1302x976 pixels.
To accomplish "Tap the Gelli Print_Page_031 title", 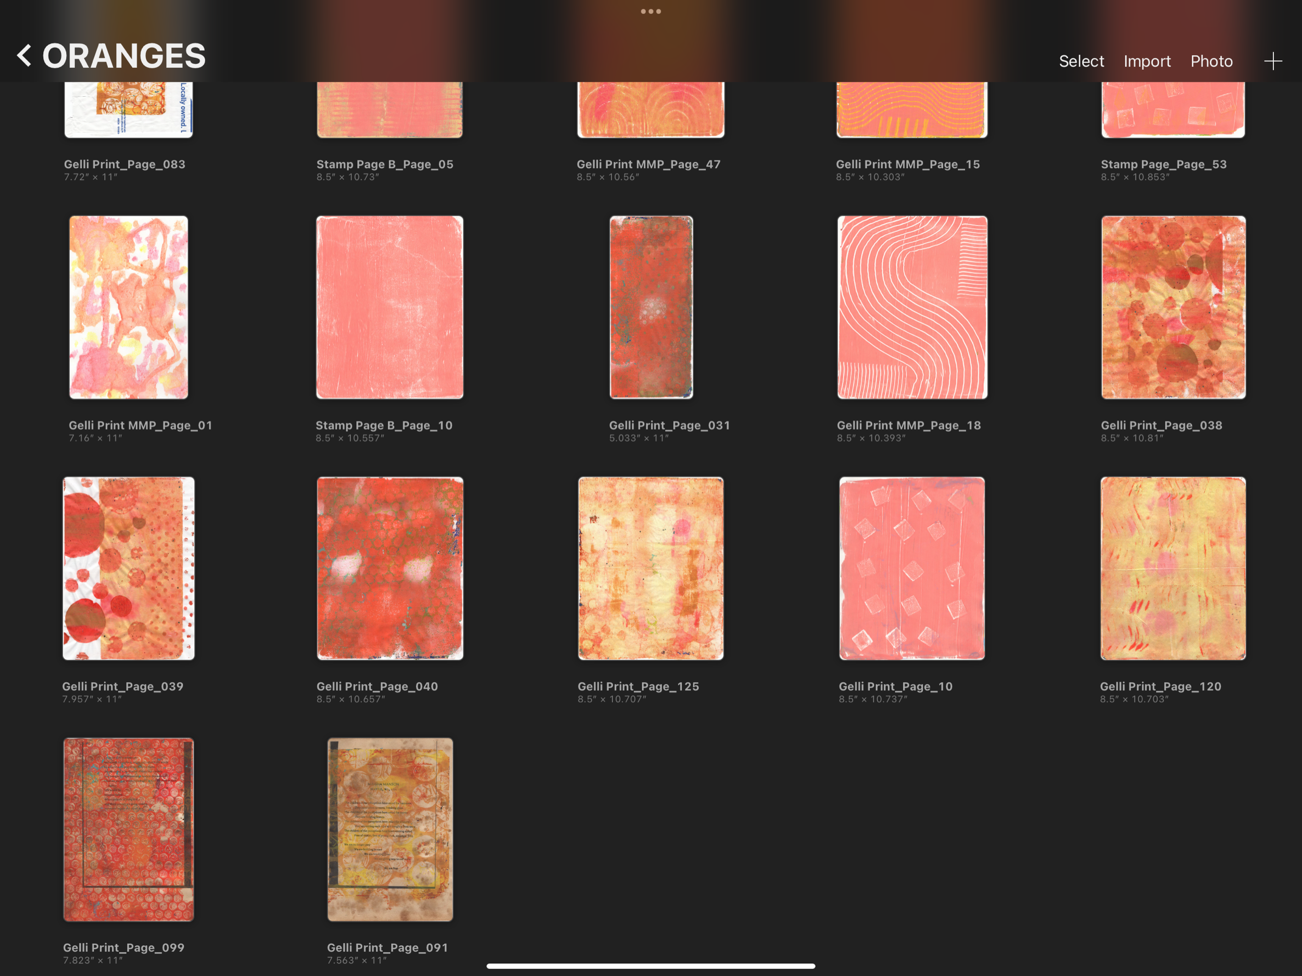I will point(670,425).
